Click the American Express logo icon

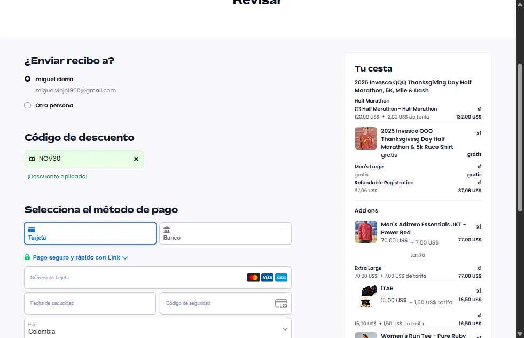pos(281,278)
